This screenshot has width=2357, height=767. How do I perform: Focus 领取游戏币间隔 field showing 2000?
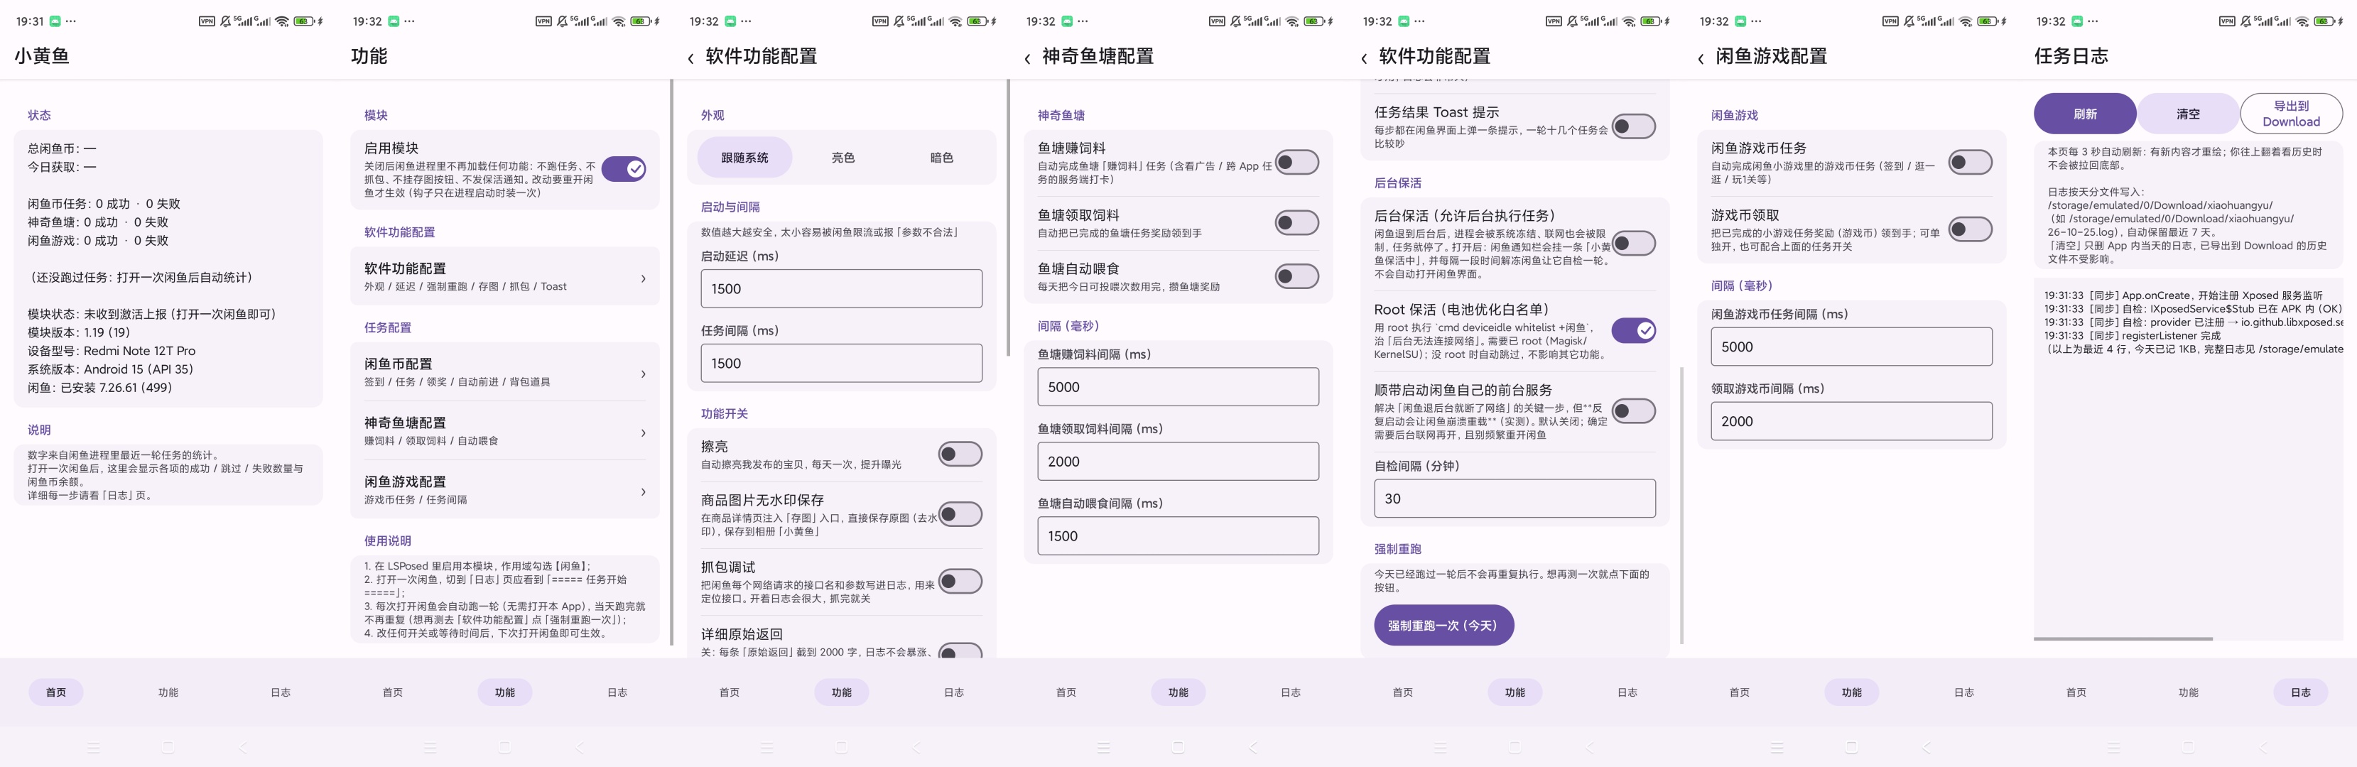click(x=1851, y=422)
